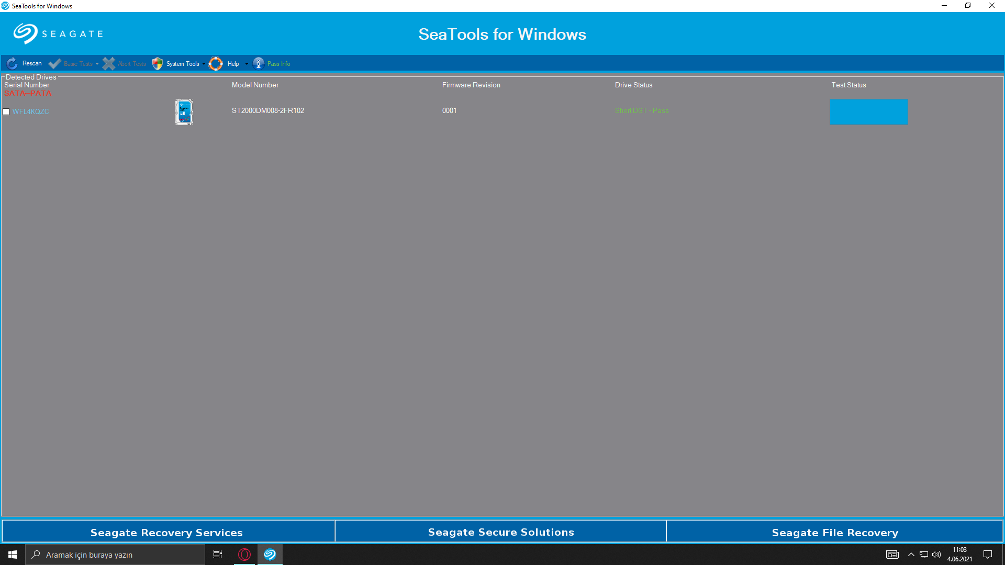The height and width of the screenshot is (565, 1005).
Task: Open the System Tools menu label
Action: 183,64
